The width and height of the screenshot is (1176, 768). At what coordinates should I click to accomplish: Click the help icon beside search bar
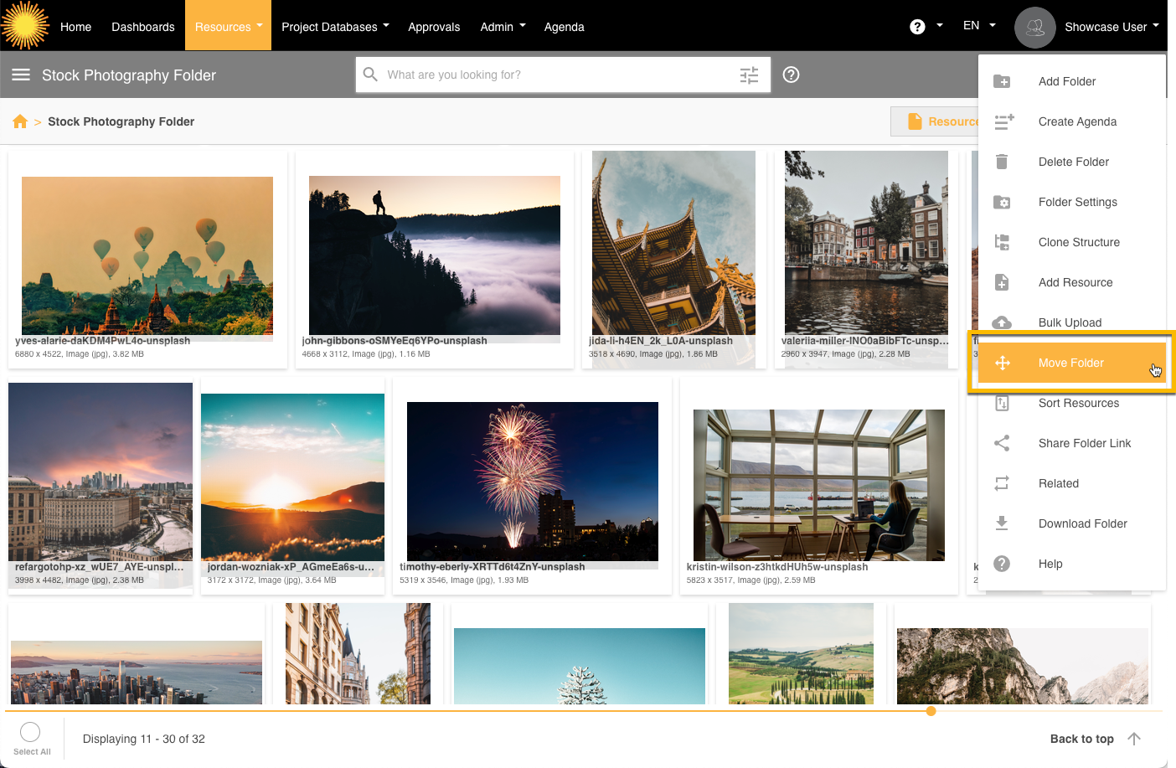click(791, 75)
